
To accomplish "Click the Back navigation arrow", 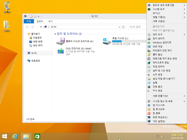I will [x=27, y=27].
